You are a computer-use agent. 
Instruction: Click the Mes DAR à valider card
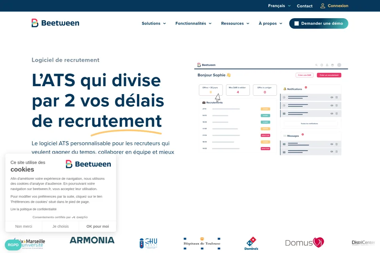click(238, 90)
